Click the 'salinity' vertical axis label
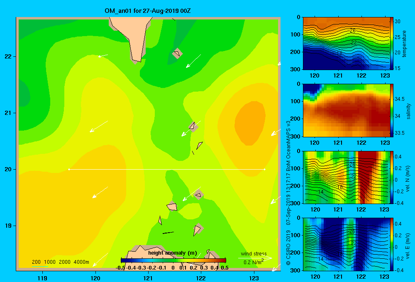 point(408,111)
